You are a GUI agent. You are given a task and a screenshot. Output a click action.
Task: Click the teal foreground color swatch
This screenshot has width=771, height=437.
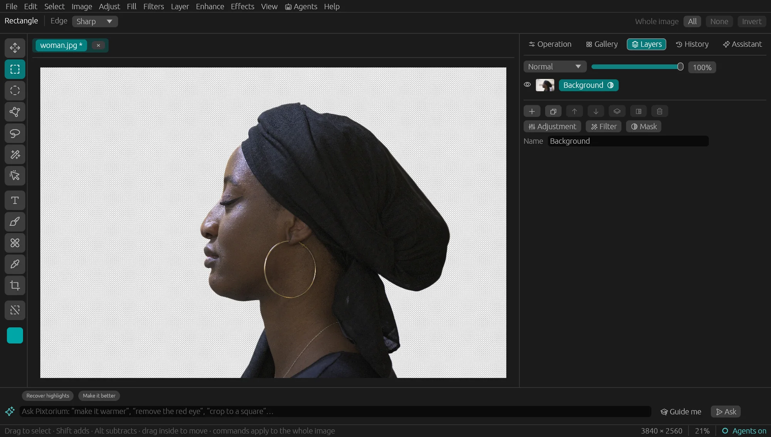(15, 335)
